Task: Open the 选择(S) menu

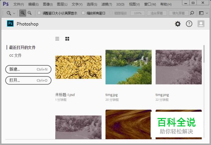Action: [x=92, y=4]
